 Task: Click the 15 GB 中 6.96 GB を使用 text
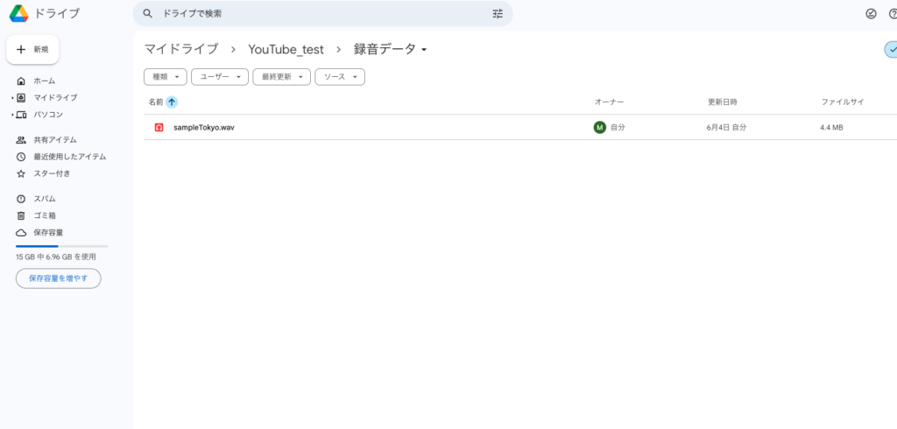point(55,257)
